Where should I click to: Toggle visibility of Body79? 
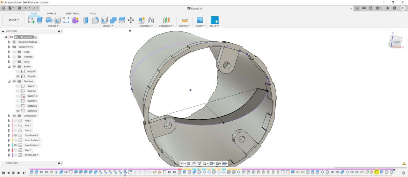coord(18,71)
